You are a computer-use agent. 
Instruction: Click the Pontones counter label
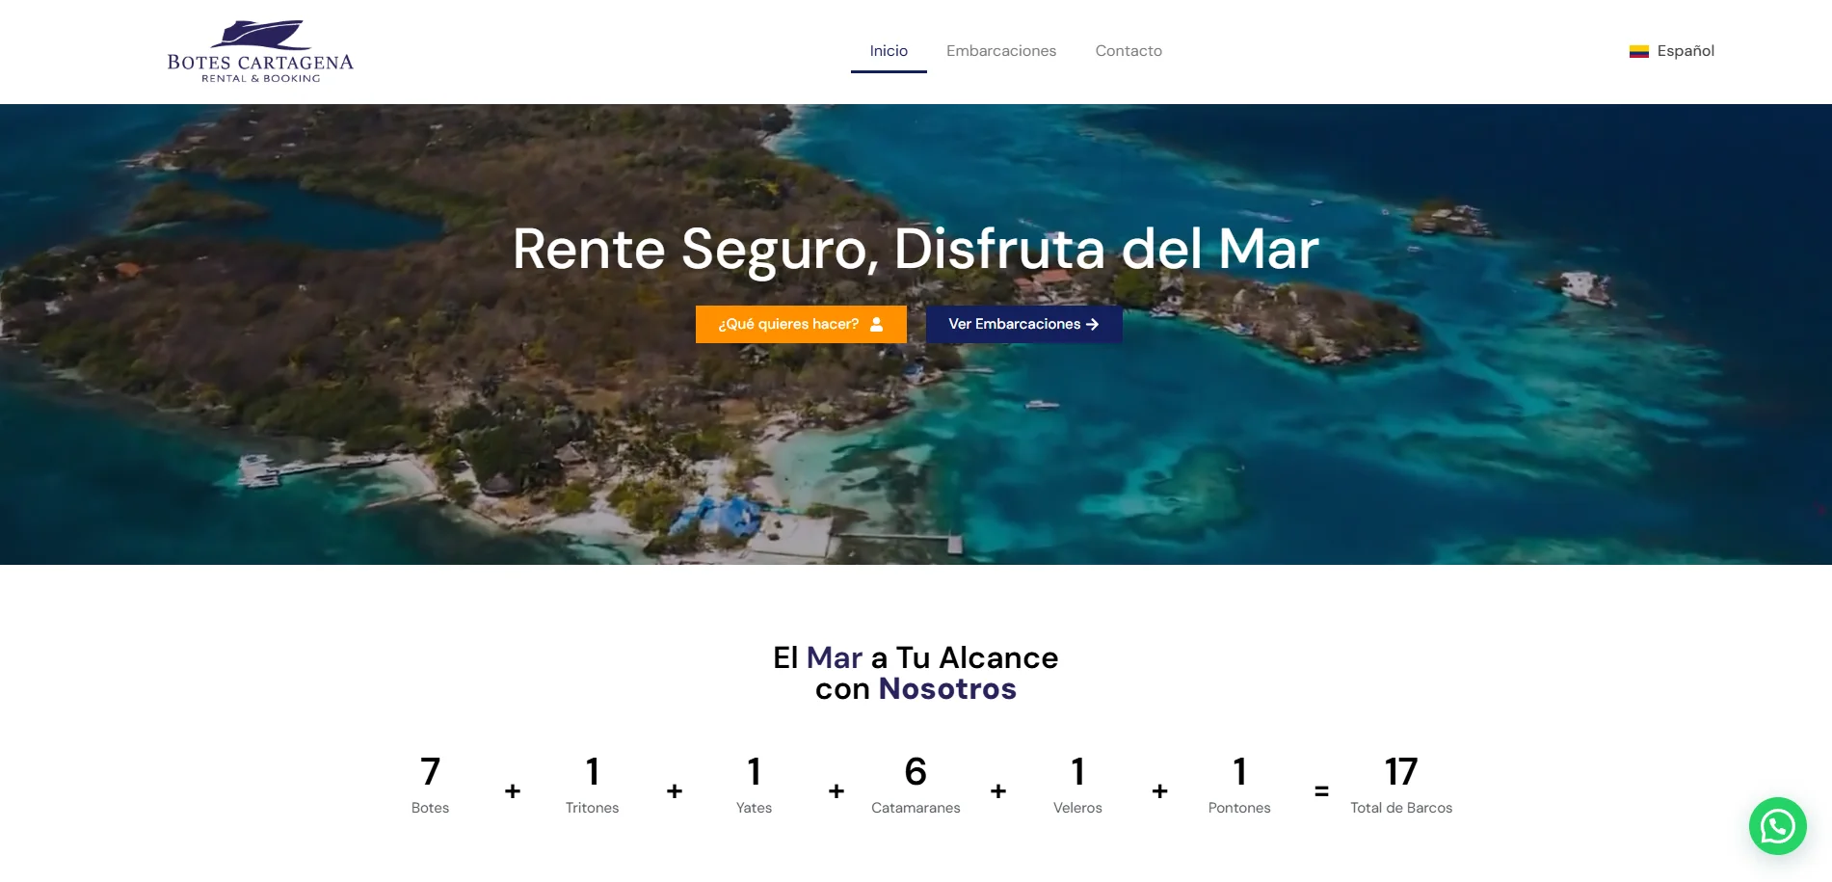[x=1239, y=808]
